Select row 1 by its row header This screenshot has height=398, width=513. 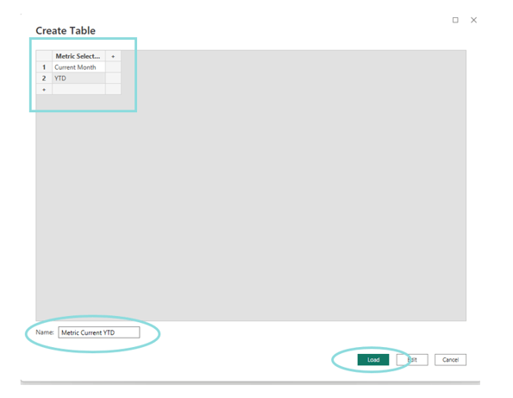click(44, 67)
